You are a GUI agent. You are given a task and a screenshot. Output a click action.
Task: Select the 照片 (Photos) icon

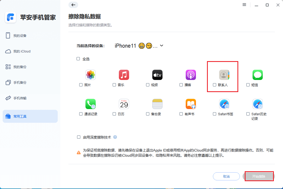pyautogui.click(x=91, y=75)
